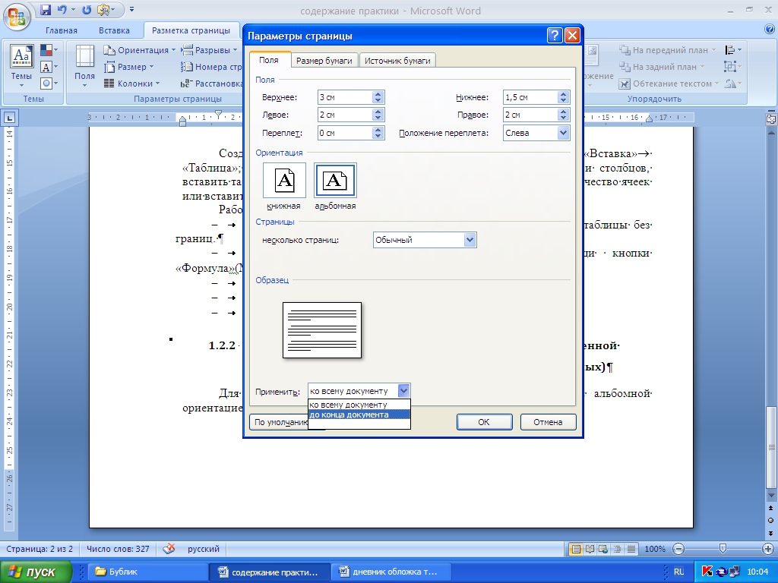Click the Redo icon in quick access toolbar
Image resolution: width=778 pixels, height=583 pixels.
coord(87,10)
